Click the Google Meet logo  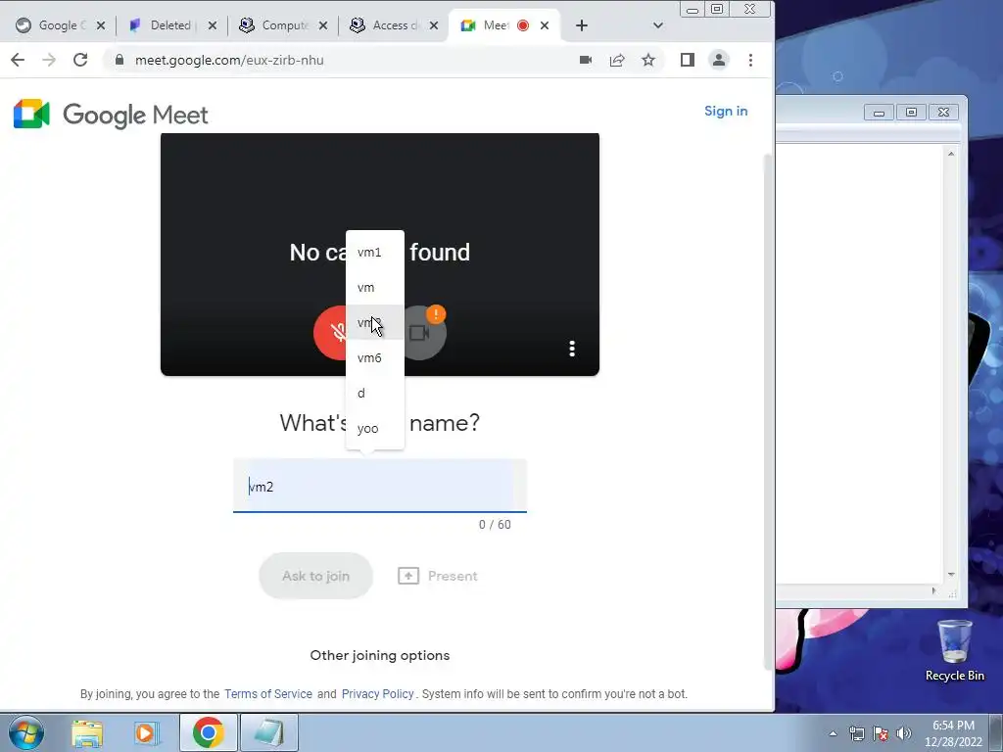pyautogui.click(x=111, y=115)
